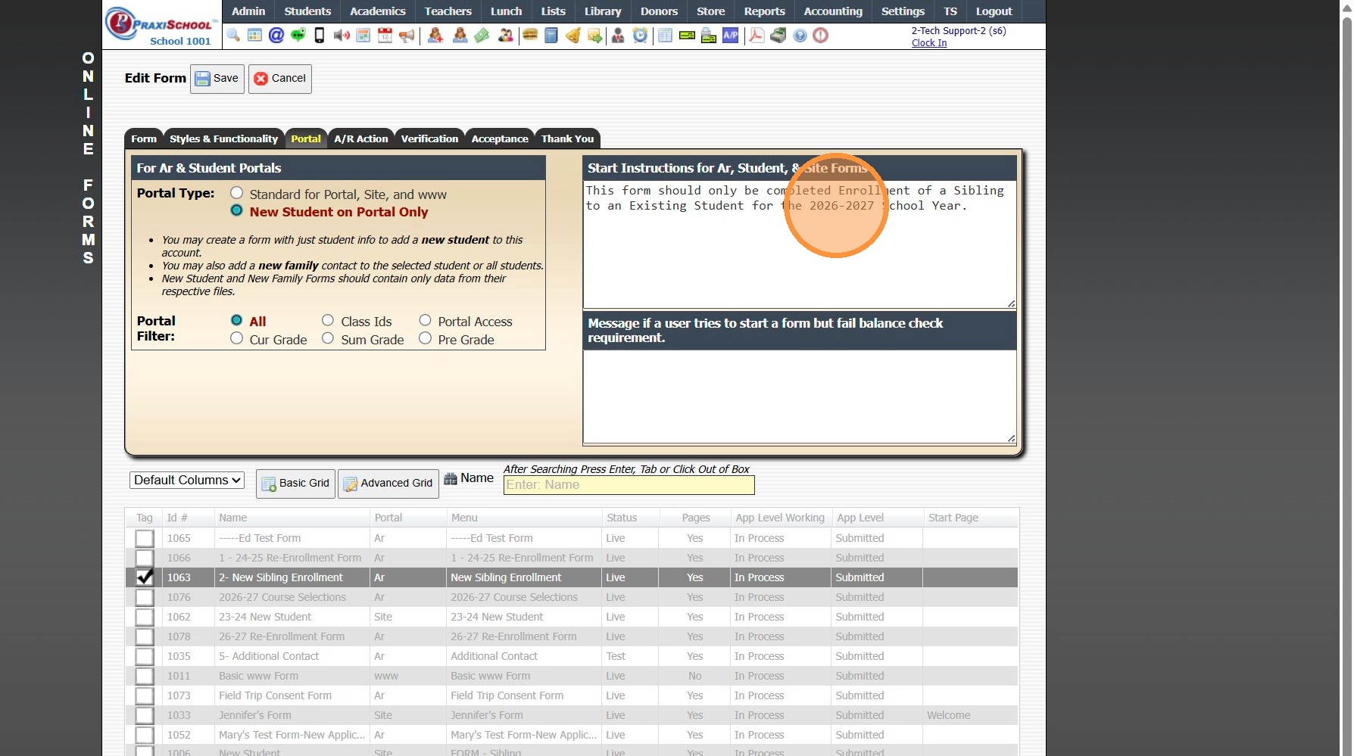This screenshot has width=1354, height=756.
Task: Click the family group icon
Action: coord(506,36)
